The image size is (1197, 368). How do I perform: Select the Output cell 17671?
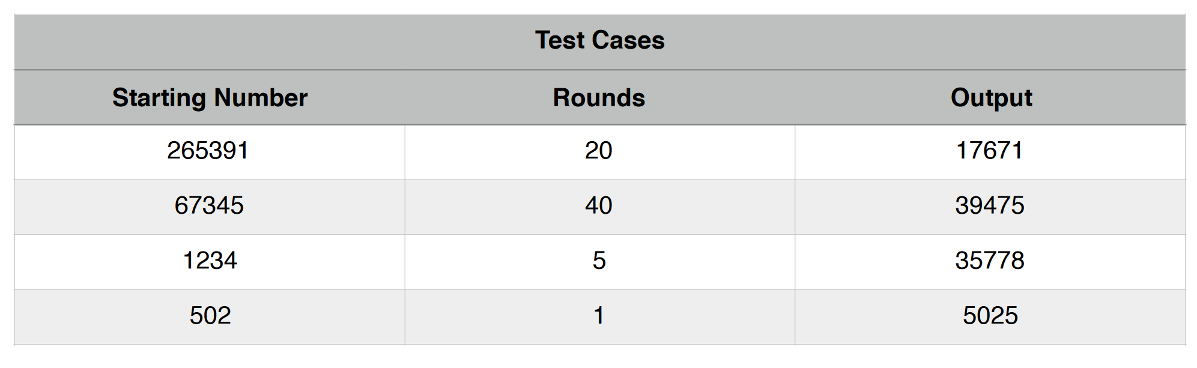[990, 152]
